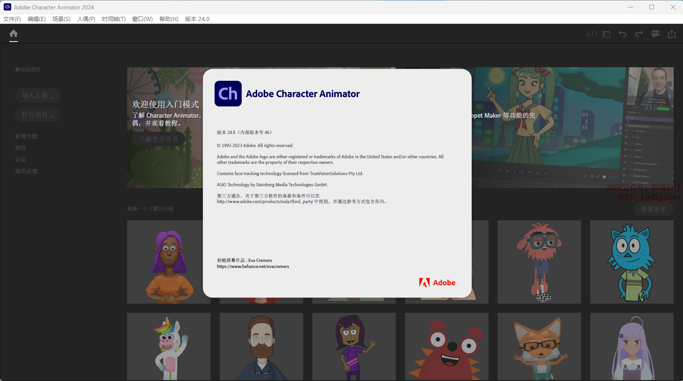Click the workspace layout panel icon
Screen dimensions: 683x381
coord(606,34)
